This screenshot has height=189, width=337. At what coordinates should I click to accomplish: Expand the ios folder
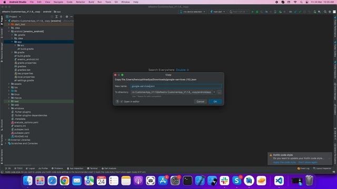(9, 88)
